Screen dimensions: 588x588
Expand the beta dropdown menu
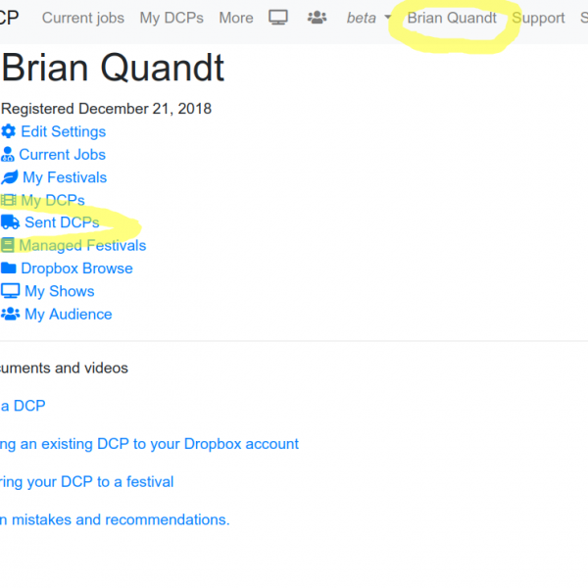pyautogui.click(x=369, y=18)
